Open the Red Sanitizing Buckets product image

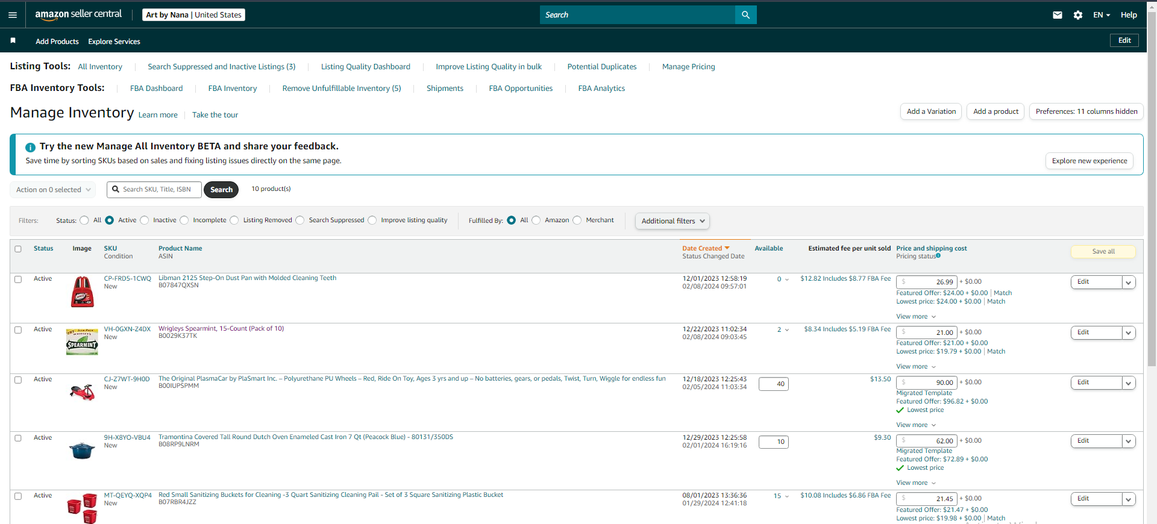[x=83, y=508]
